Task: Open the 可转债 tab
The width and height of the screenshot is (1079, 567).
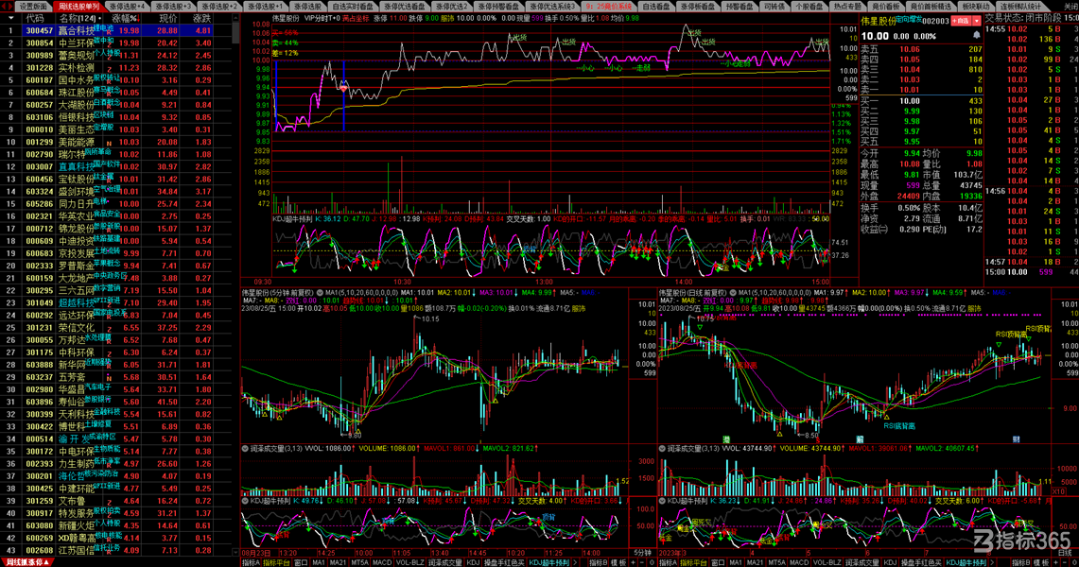Action: (774, 7)
